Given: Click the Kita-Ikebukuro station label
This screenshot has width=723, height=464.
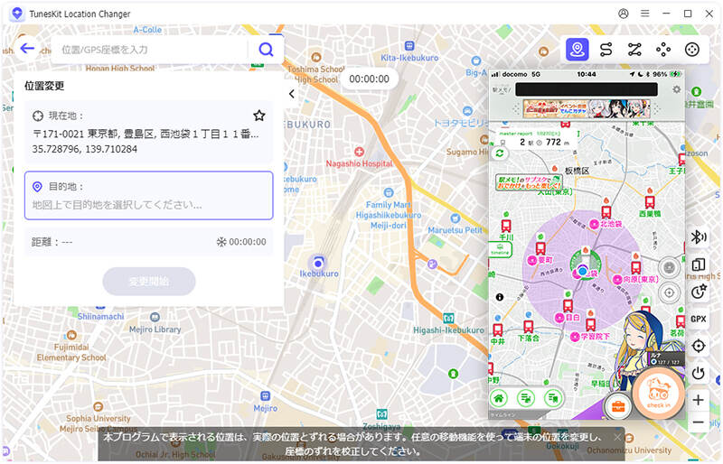Looking at the screenshot, I should tap(409, 58).
